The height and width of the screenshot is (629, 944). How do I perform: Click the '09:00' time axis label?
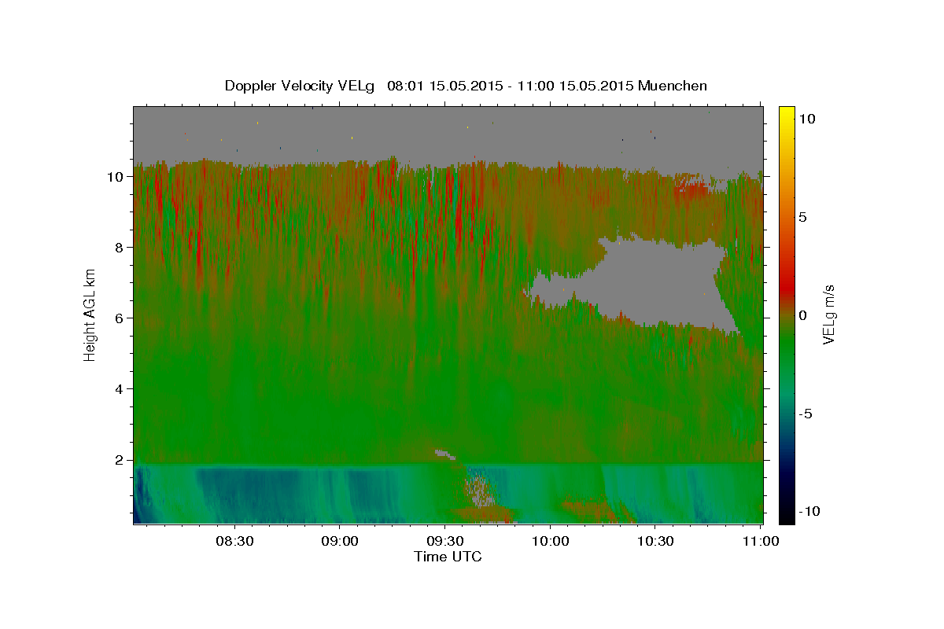point(340,542)
